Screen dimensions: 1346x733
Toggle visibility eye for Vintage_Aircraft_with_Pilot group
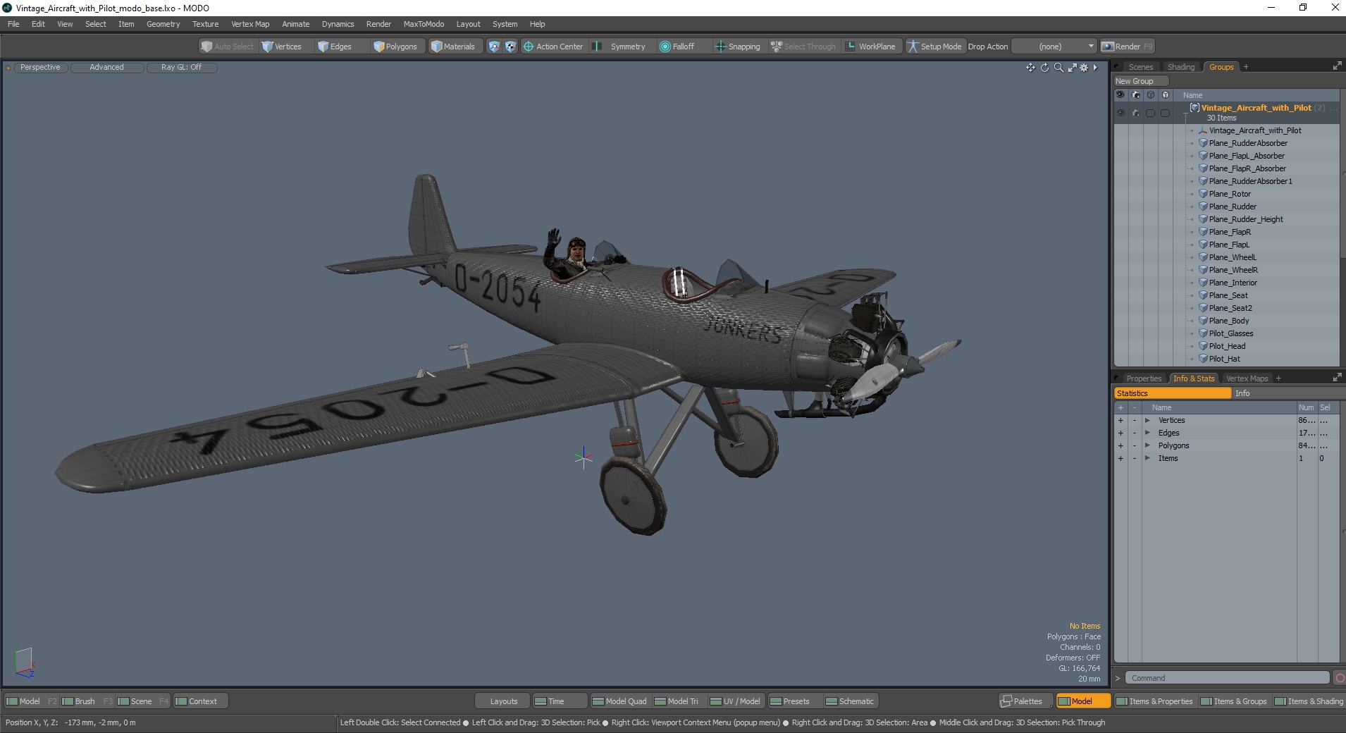[x=1120, y=113]
